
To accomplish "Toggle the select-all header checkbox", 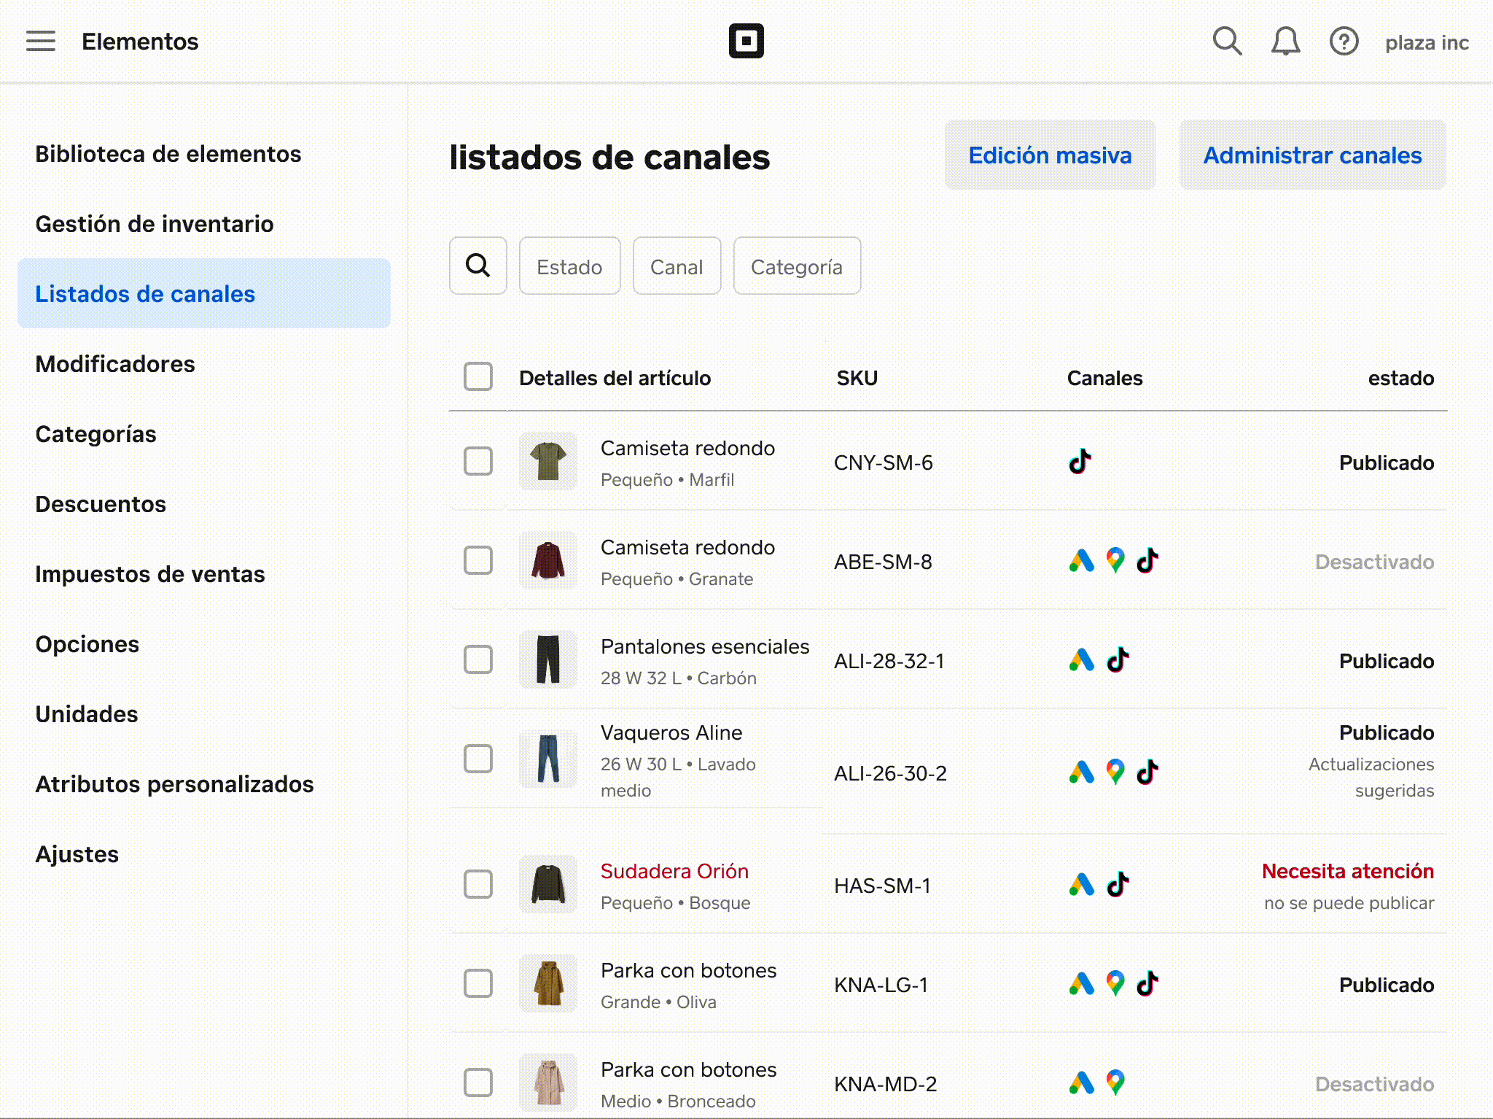I will click(478, 377).
